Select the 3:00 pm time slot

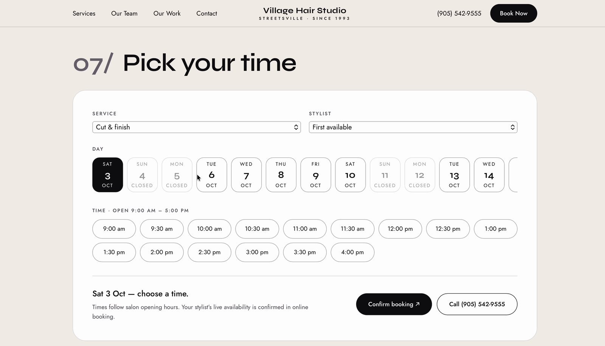pyautogui.click(x=257, y=252)
